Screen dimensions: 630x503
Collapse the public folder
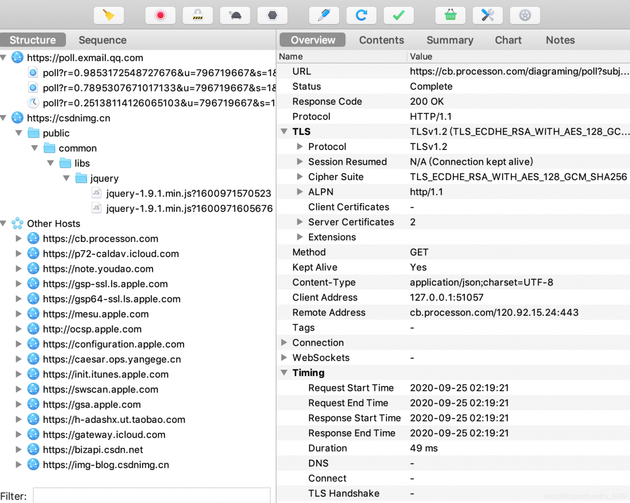point(19,133)
